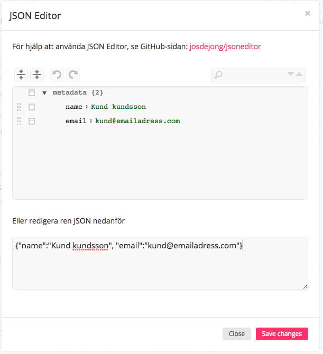Jump to previous search result arrow
This screenshot has height=354, width=323.
pos(299,74)
